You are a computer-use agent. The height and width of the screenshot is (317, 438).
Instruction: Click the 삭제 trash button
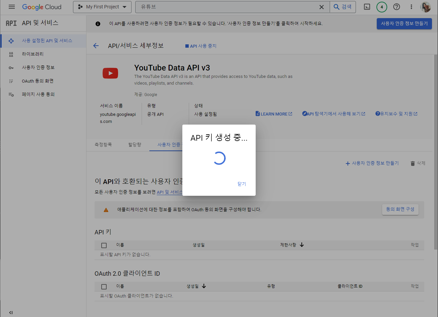pos(418,163)
